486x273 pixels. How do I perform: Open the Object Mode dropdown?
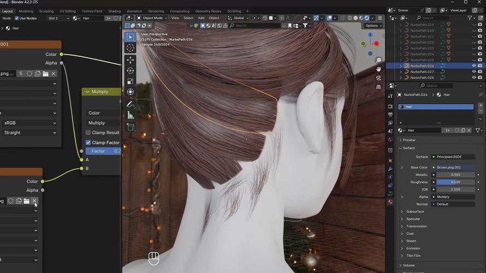(152, 18)
